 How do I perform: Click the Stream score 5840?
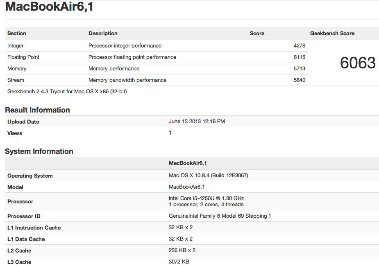[299, 80]
